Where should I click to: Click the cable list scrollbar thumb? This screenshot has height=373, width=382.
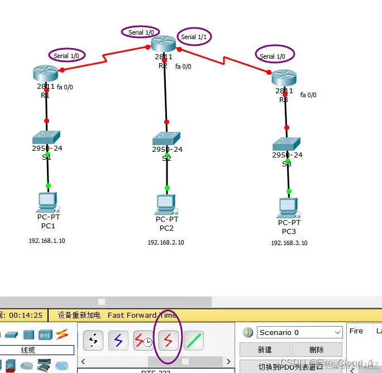[x=185, y=361]
